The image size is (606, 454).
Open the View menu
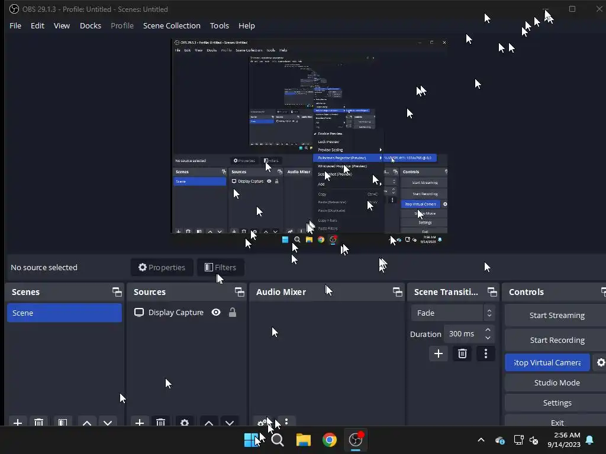(62, 25)
